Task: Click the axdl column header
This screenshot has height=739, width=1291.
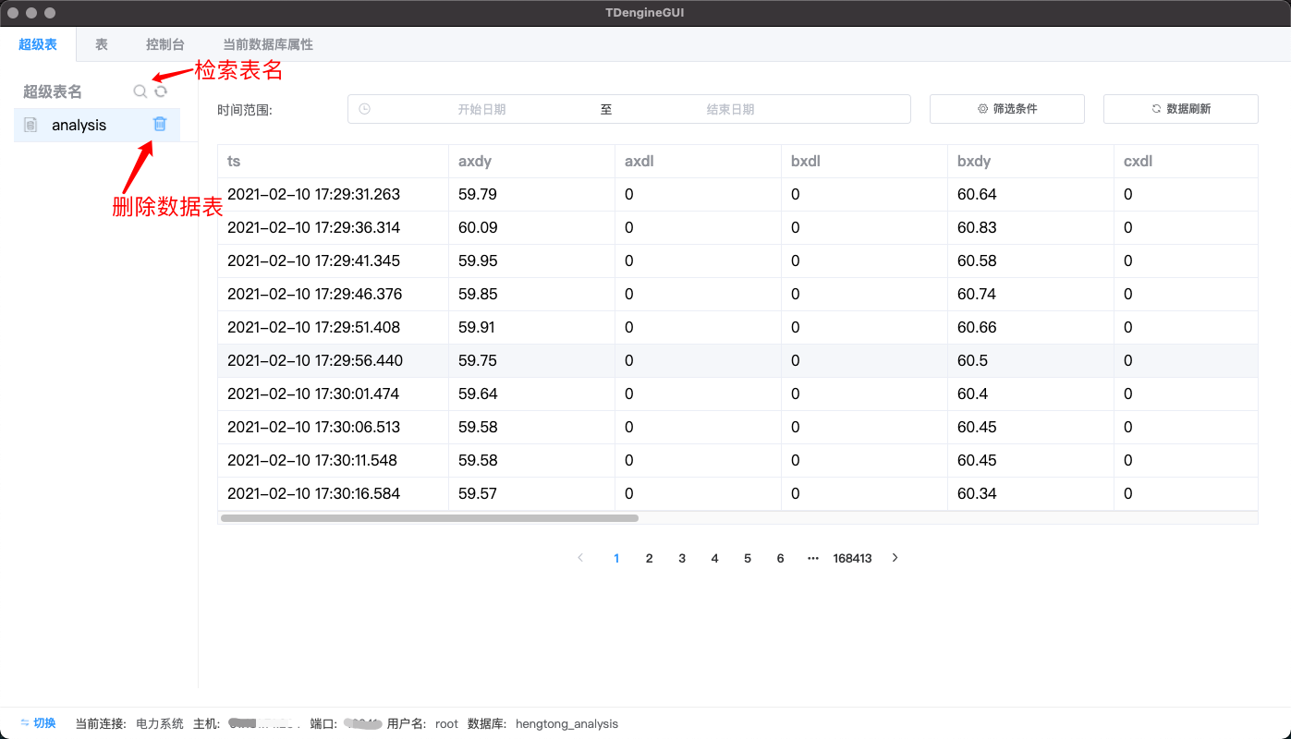Action: point(698,161)
